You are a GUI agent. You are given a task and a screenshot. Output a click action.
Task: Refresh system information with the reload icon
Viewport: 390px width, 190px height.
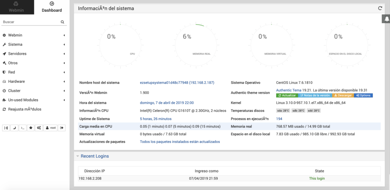[380, 8]
